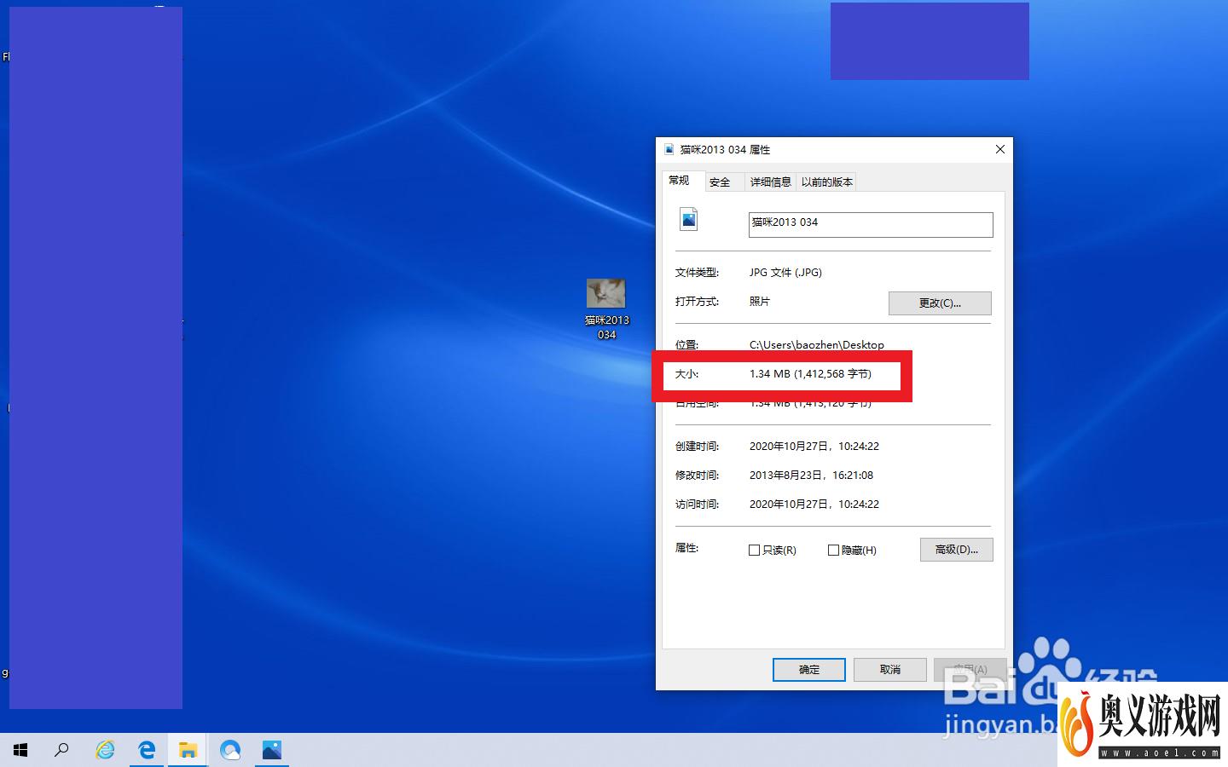Toggle 隐藏(H) checkbox
The width and height of the screenshot is (1228, 767).
click(833, 551)
